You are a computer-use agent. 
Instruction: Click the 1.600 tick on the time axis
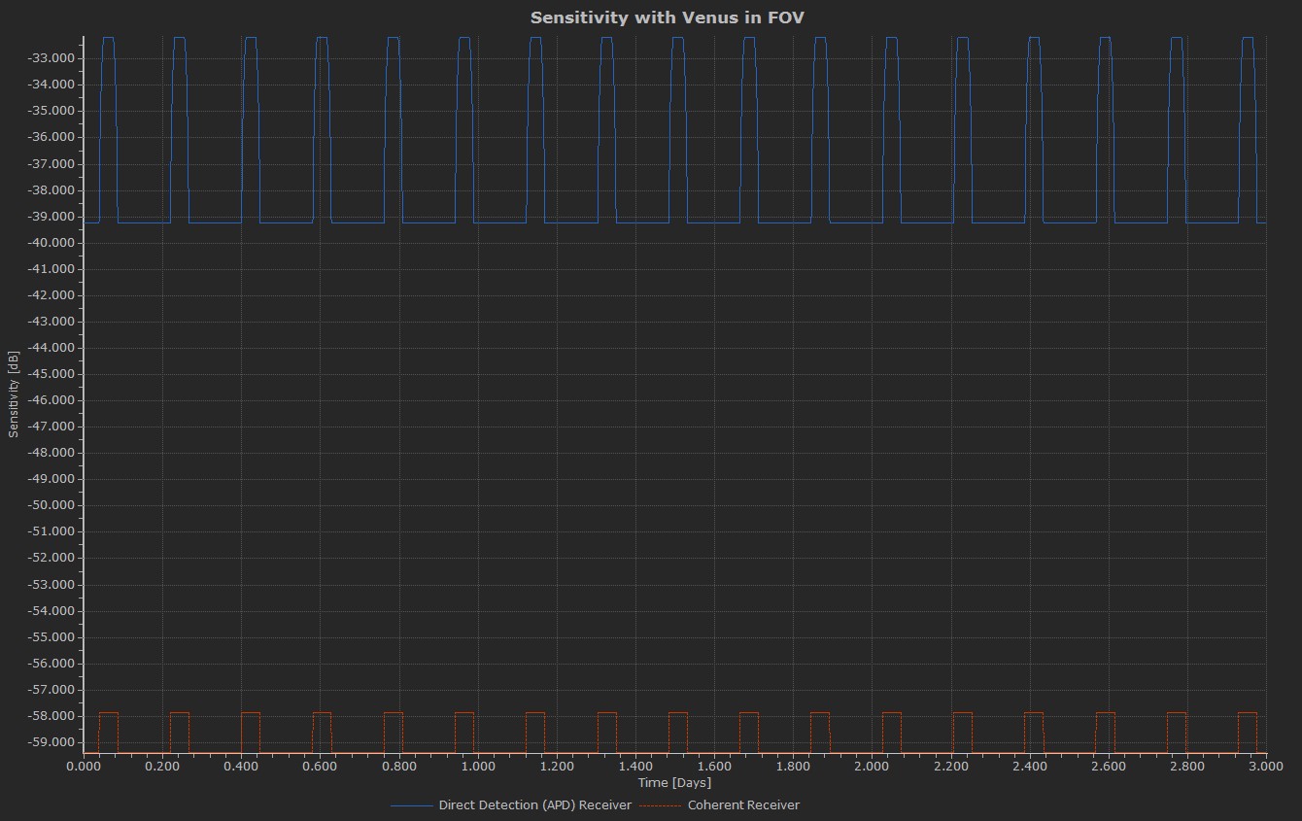[x=714, y=766]
